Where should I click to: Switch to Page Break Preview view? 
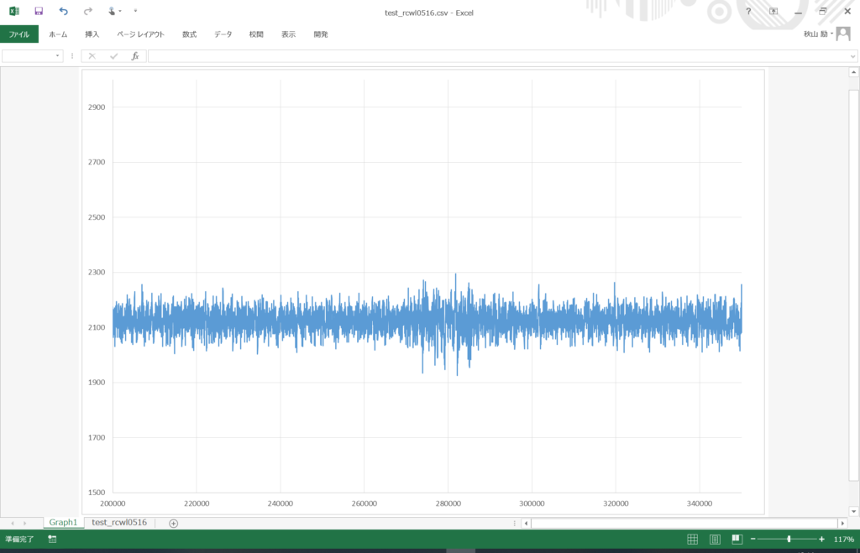pyautogui.click(x=737, y=539)
